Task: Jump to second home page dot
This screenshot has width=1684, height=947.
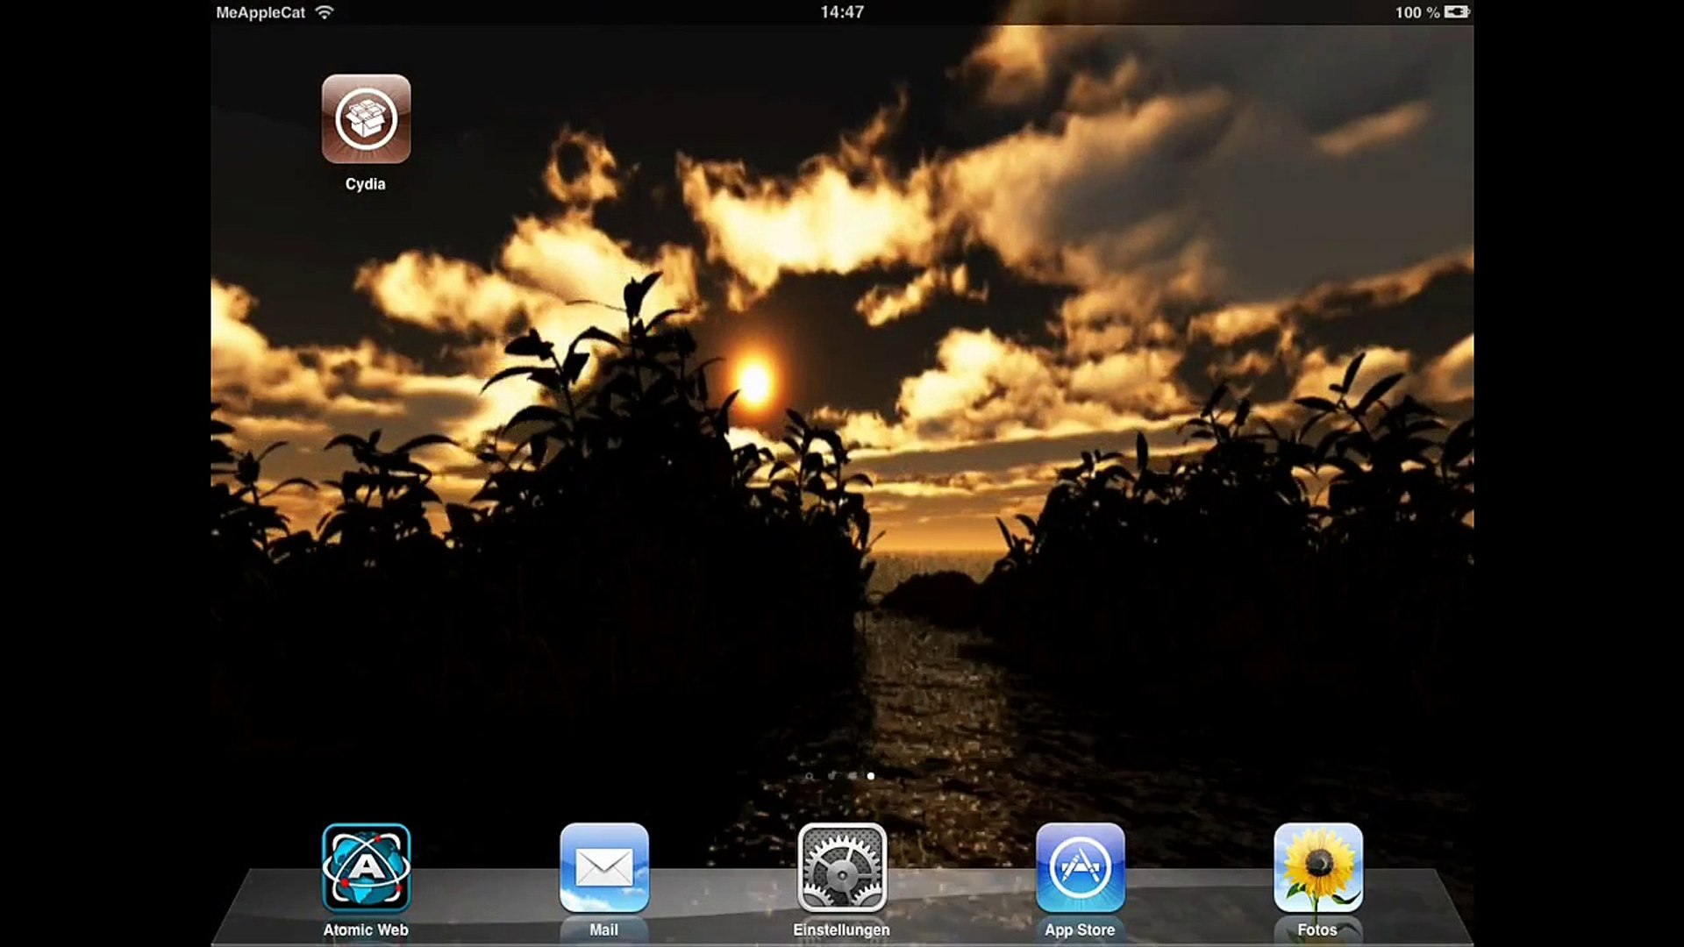Action: click(x=851, y=776)
